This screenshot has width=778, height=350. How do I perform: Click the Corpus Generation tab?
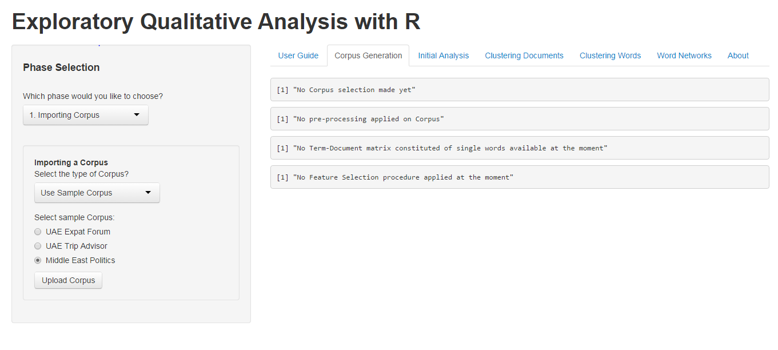368,55
